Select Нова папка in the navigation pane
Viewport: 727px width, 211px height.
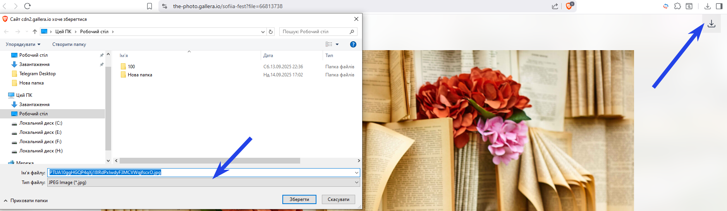coord(31,83)
